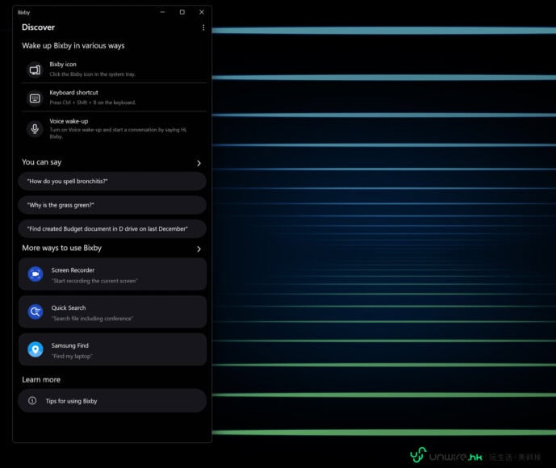Select the Keyboard shortcut list item
Image resolution: width=556 pixels, height=468 pixels.
click(112, 98)
